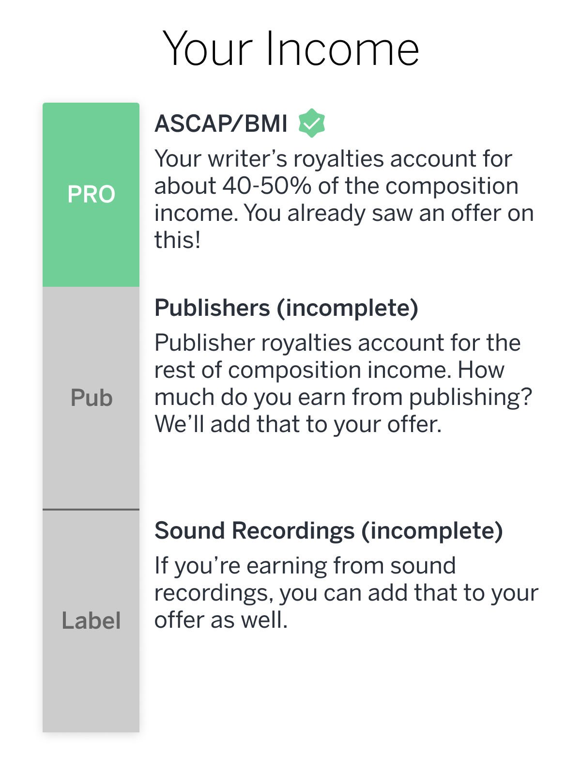The width and height of the screenshot is (581, 775).
Task: Click the Label text in bar
Action: 91,621
